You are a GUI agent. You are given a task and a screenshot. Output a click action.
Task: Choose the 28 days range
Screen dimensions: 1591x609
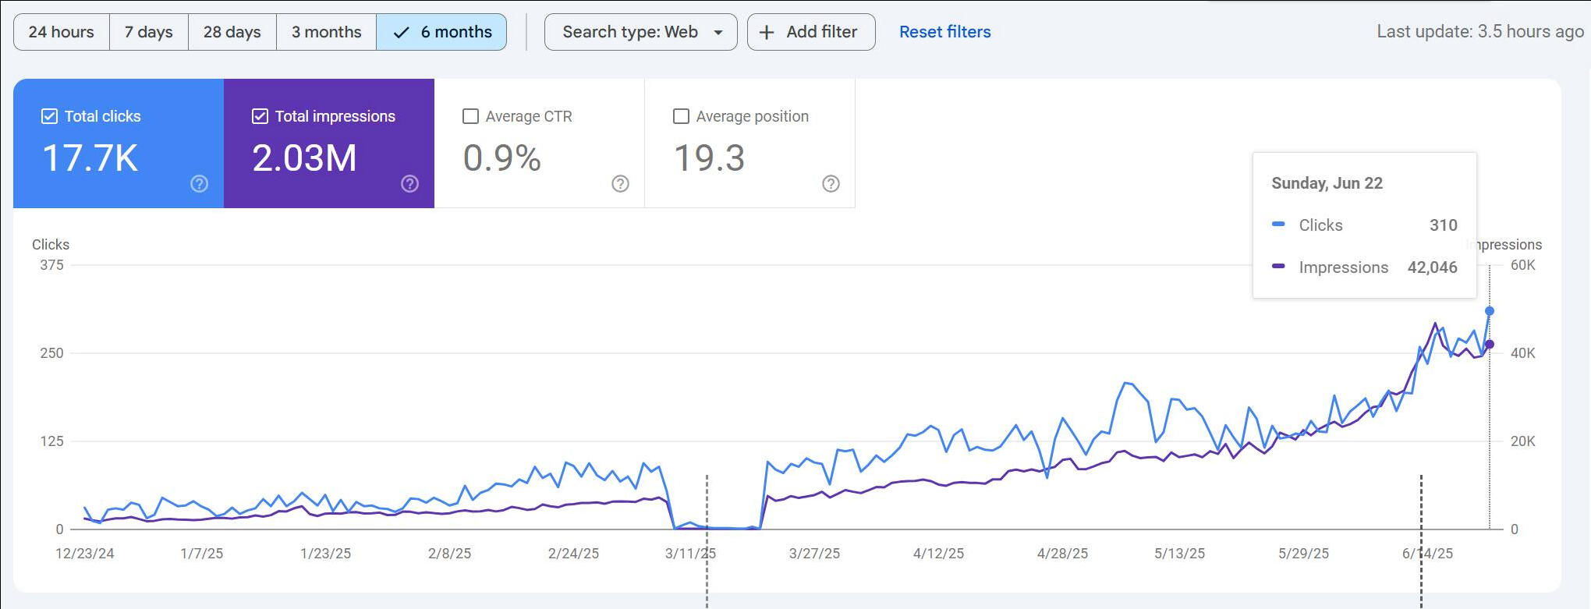(232, 32)
